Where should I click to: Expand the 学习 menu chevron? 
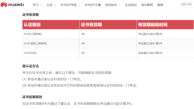[41, 5]
